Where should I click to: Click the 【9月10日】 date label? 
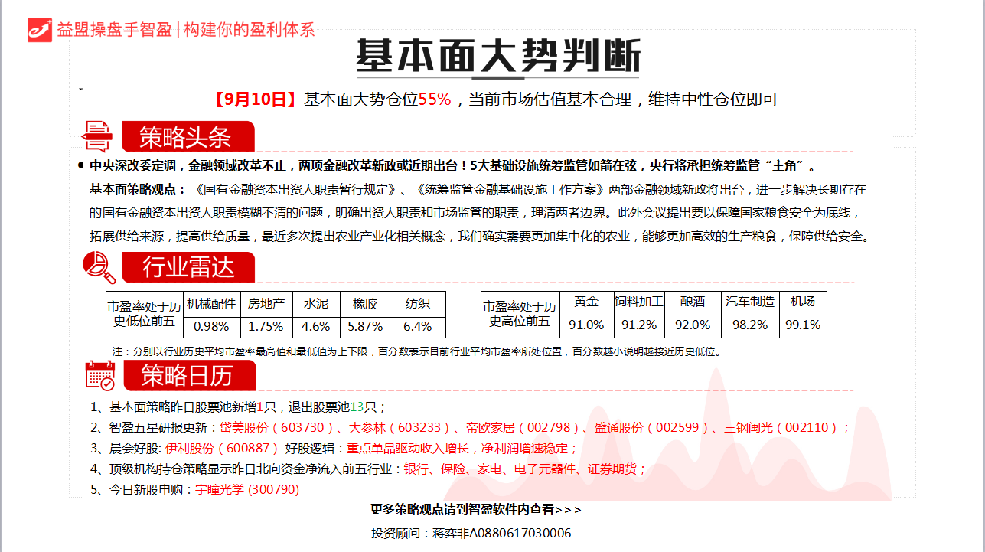pos(254,99)
